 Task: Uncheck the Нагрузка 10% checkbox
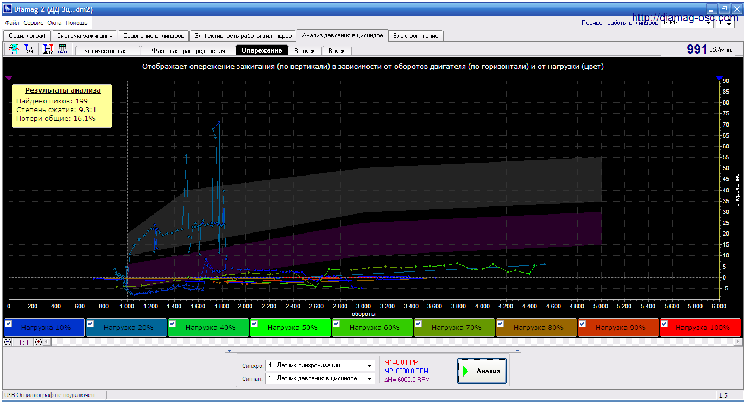8,323
